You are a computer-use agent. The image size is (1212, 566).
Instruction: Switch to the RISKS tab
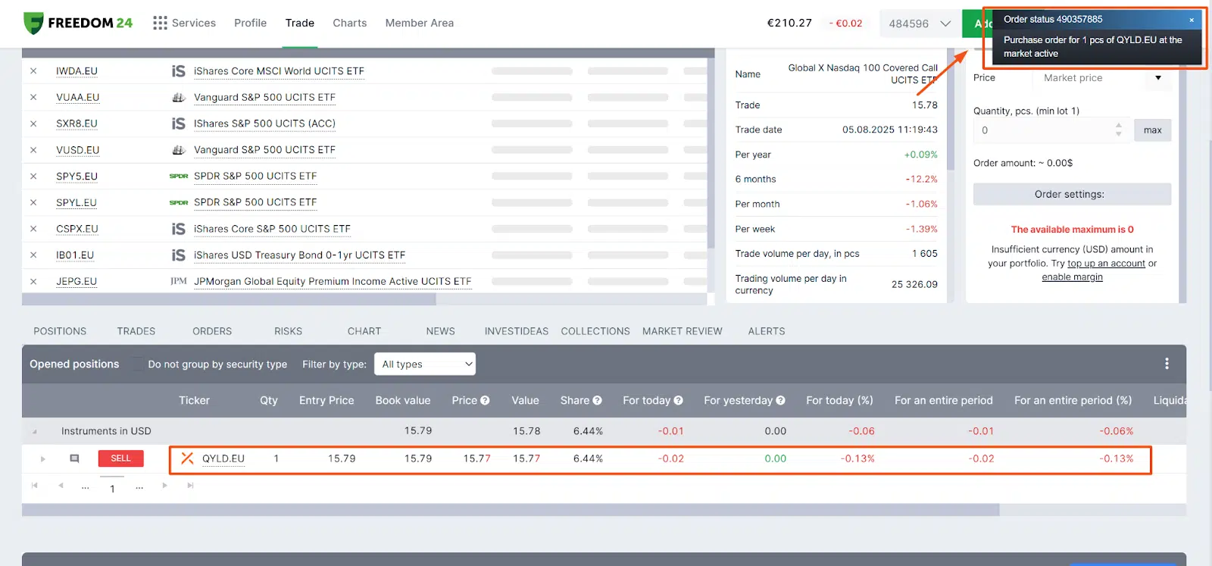289,331
